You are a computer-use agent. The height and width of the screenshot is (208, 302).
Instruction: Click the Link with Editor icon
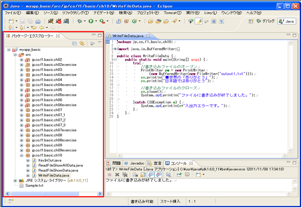tap(82, 43)
